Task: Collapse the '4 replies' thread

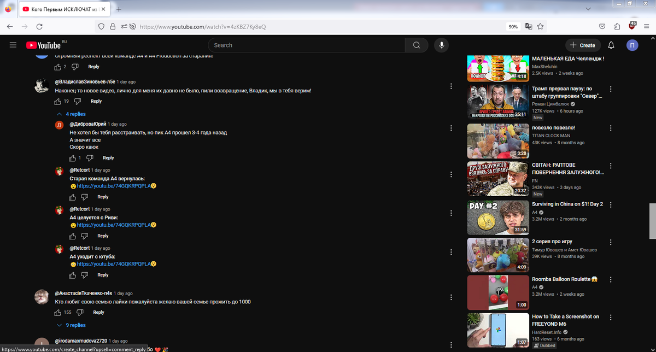Action: (72, 114)
